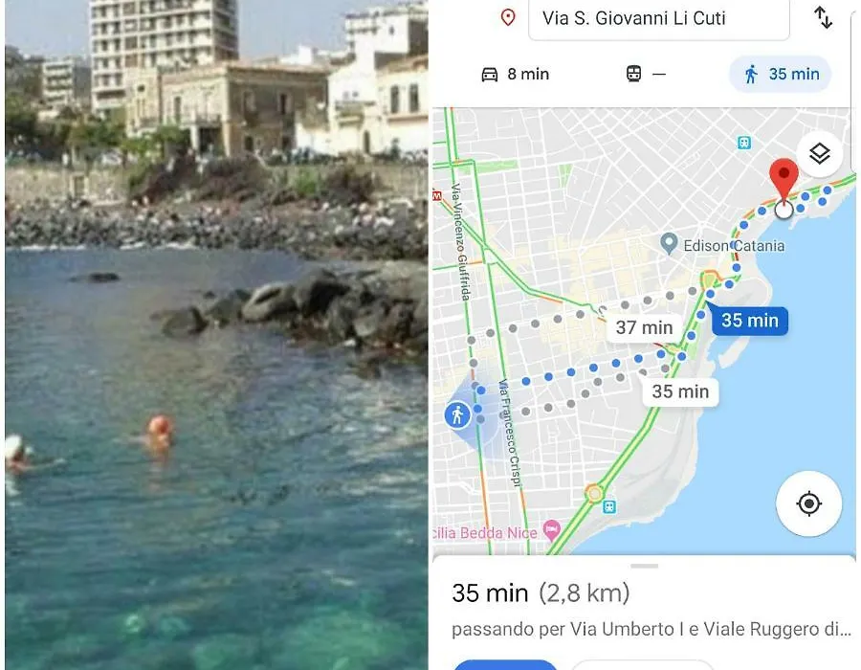
Task: Open the map layers button
Action: pos(819,154)
